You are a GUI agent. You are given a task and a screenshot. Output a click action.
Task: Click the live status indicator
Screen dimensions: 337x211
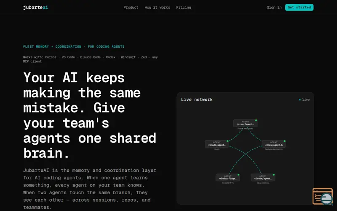[304, 100]
